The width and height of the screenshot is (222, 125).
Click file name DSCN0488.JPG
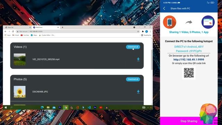click(x=40, y=92)
